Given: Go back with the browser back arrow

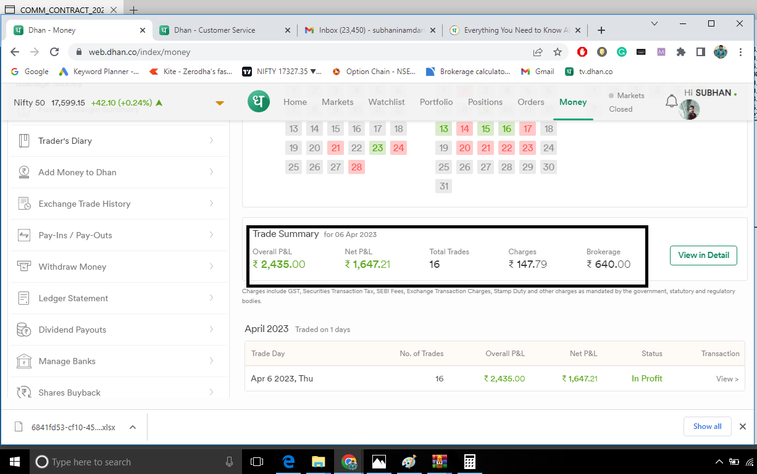Looking at the screenshot, I should pyautogui.click(x=15, y=52).
